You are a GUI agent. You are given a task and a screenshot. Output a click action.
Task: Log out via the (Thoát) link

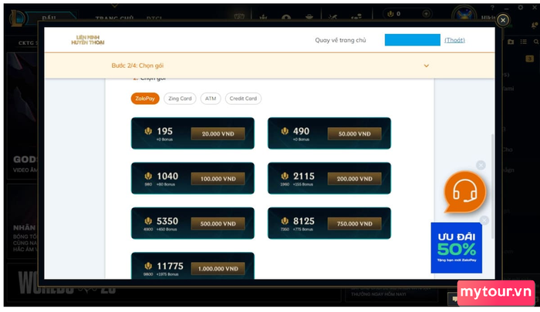pyautogui.click(x=454, y=40)
